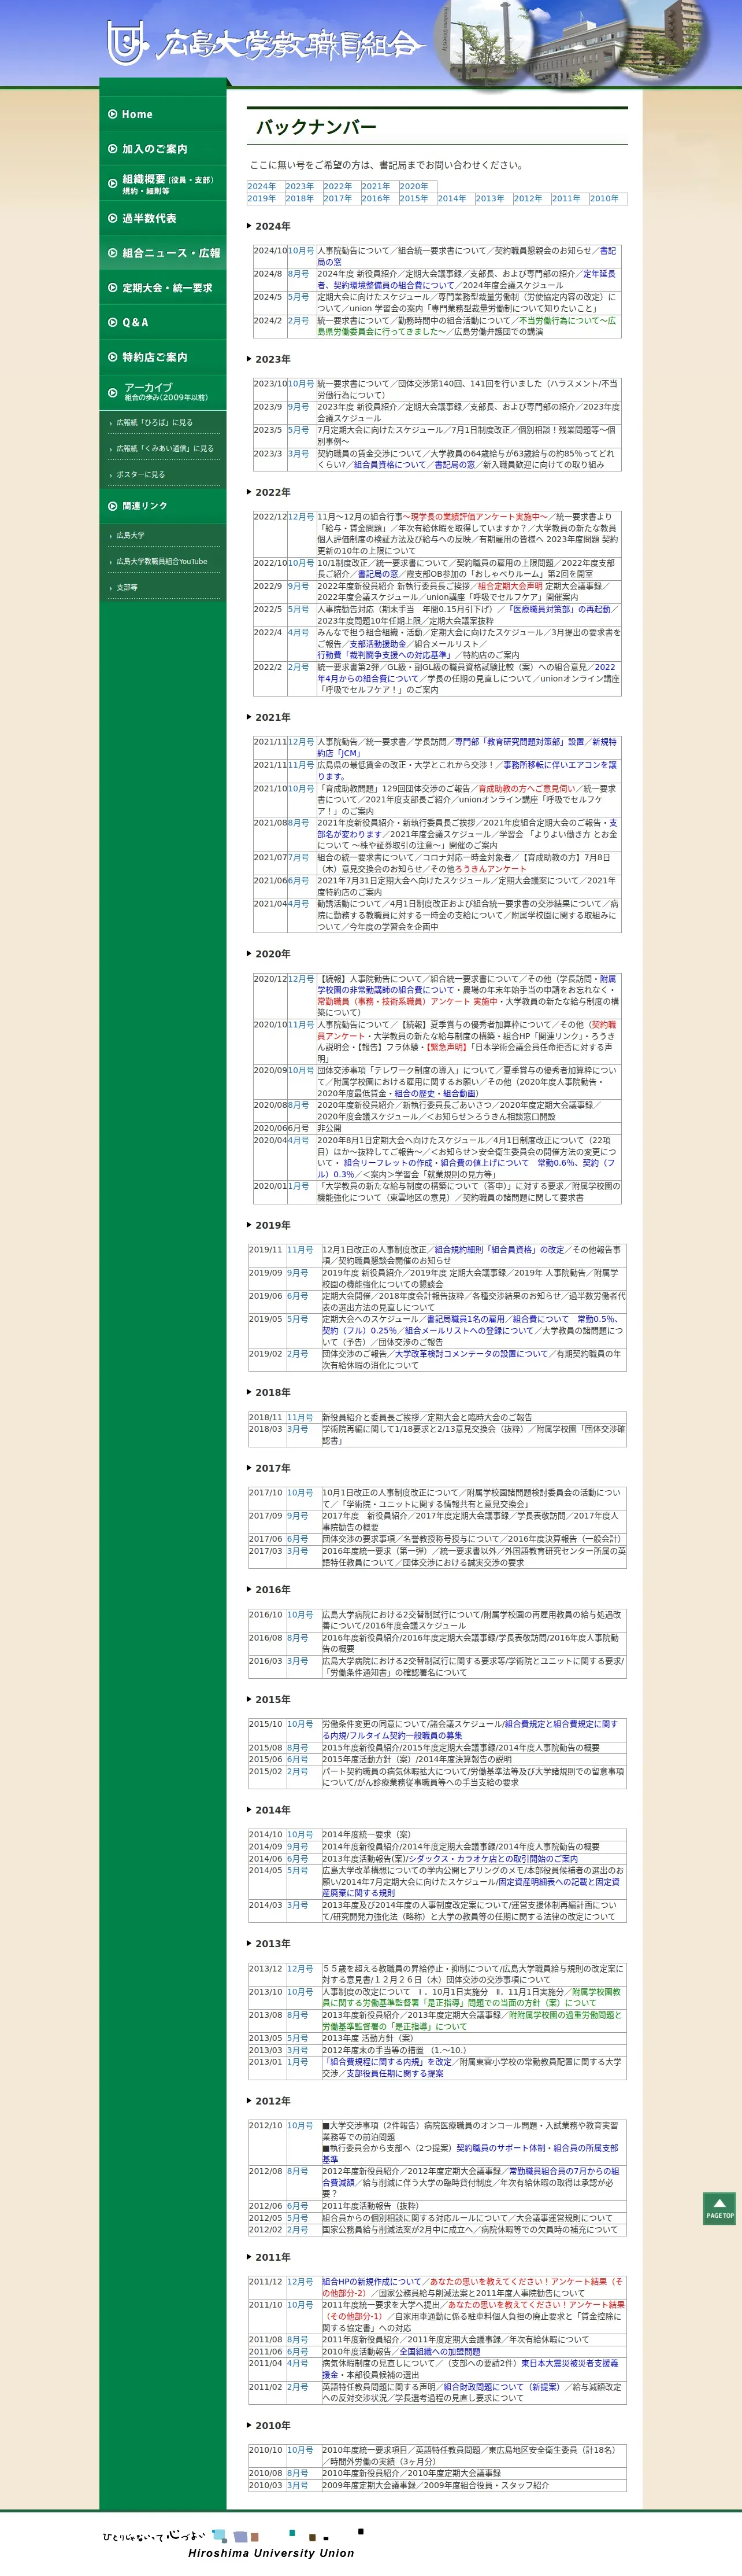Viewport: 742px width, 2576px height.
Task: Open the 11月号 issue in the 2021/11 row
Action: point(302,765)
